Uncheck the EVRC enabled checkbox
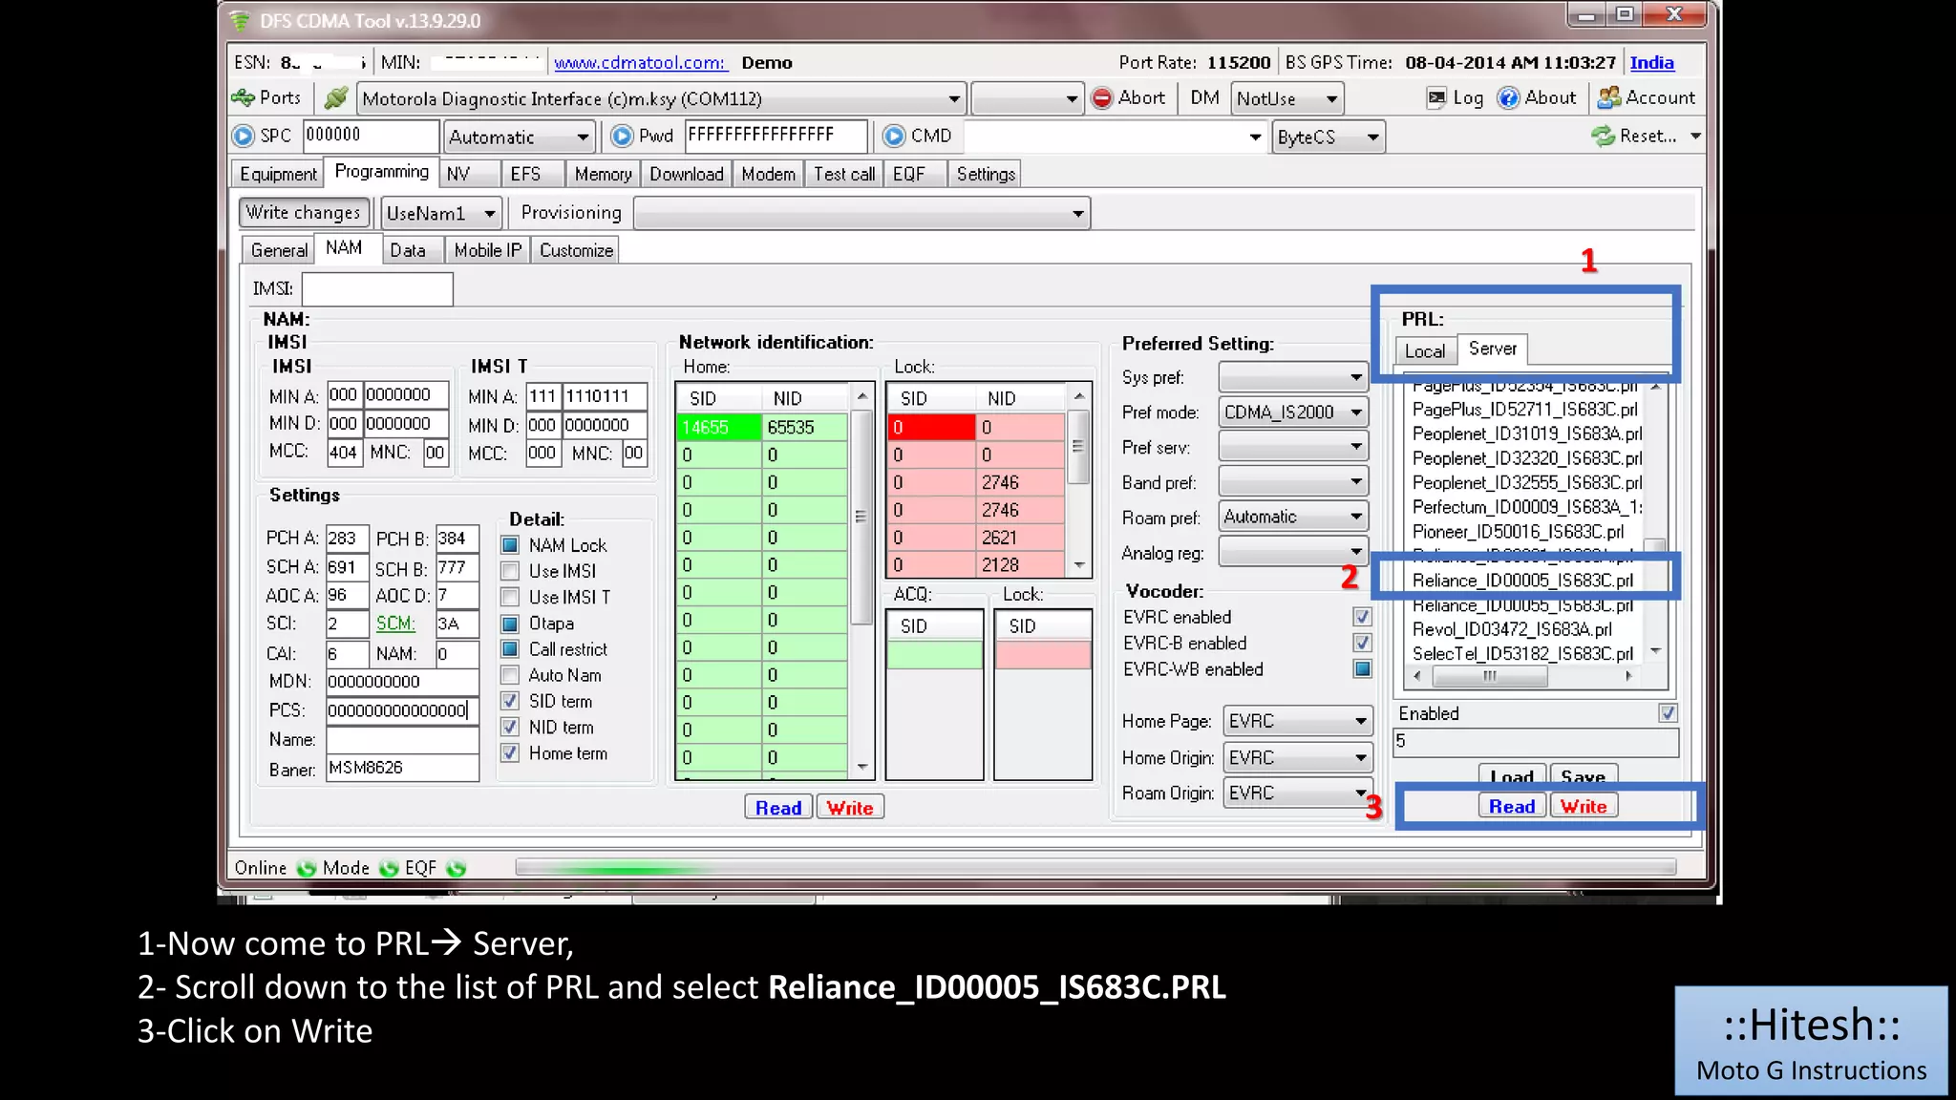The height and width of the screenshot is (1100, 1956). [1362, 617]
